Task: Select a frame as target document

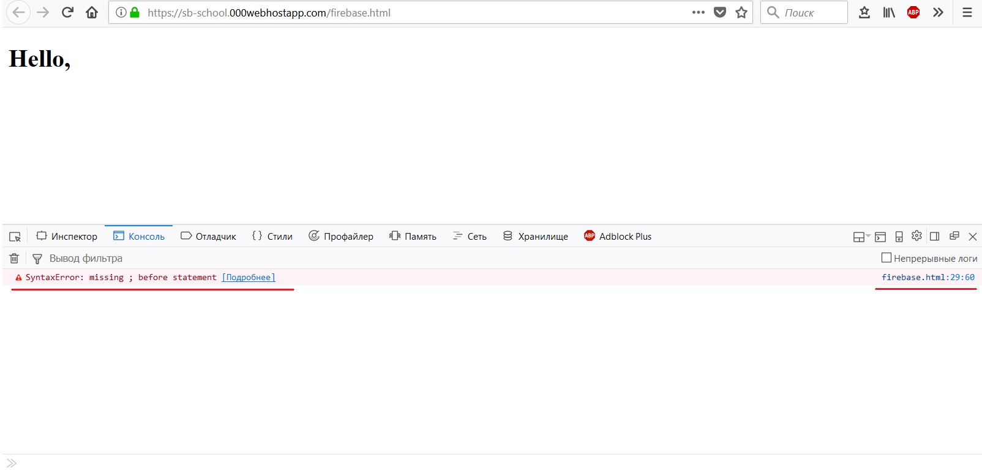Action: (861, 237)
